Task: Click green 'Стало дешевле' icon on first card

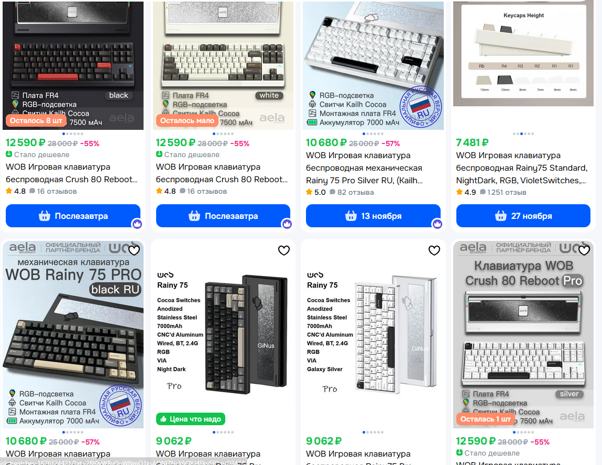Action: click(x=9, y=154)
